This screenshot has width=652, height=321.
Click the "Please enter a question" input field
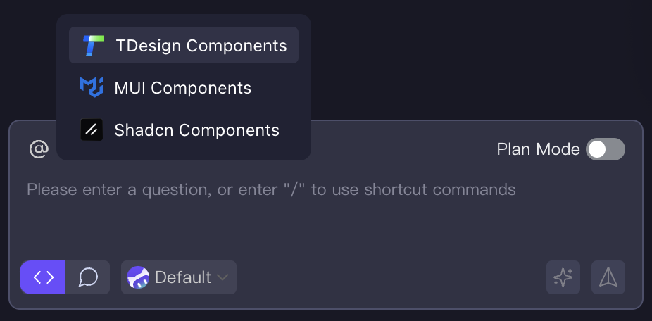271,189
